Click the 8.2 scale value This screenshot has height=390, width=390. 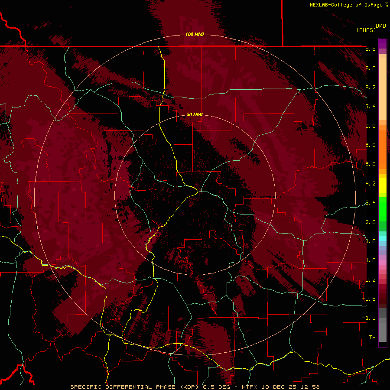click(370, 88)
